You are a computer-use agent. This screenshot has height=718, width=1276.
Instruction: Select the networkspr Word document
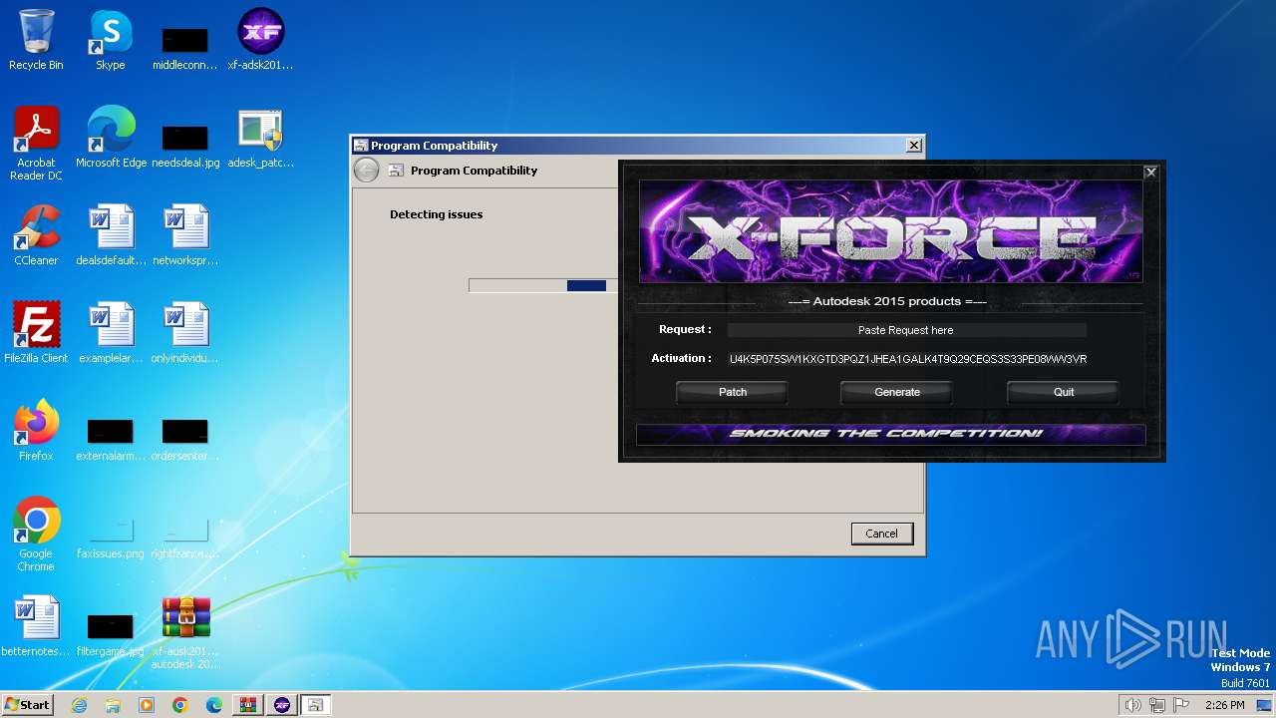(185, 235)
